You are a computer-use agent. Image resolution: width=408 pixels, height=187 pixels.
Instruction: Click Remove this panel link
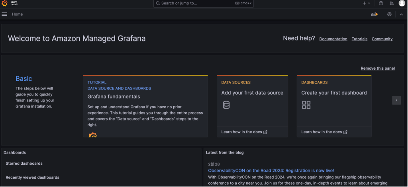[x=378, y=68]
